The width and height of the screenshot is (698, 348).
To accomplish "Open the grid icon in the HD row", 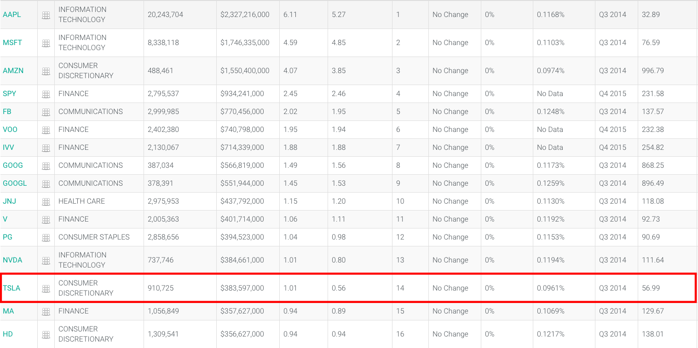I will click(46, 335).
